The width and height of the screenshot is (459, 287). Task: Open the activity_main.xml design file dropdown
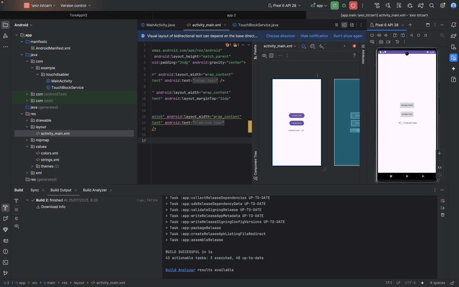point(280,46)
